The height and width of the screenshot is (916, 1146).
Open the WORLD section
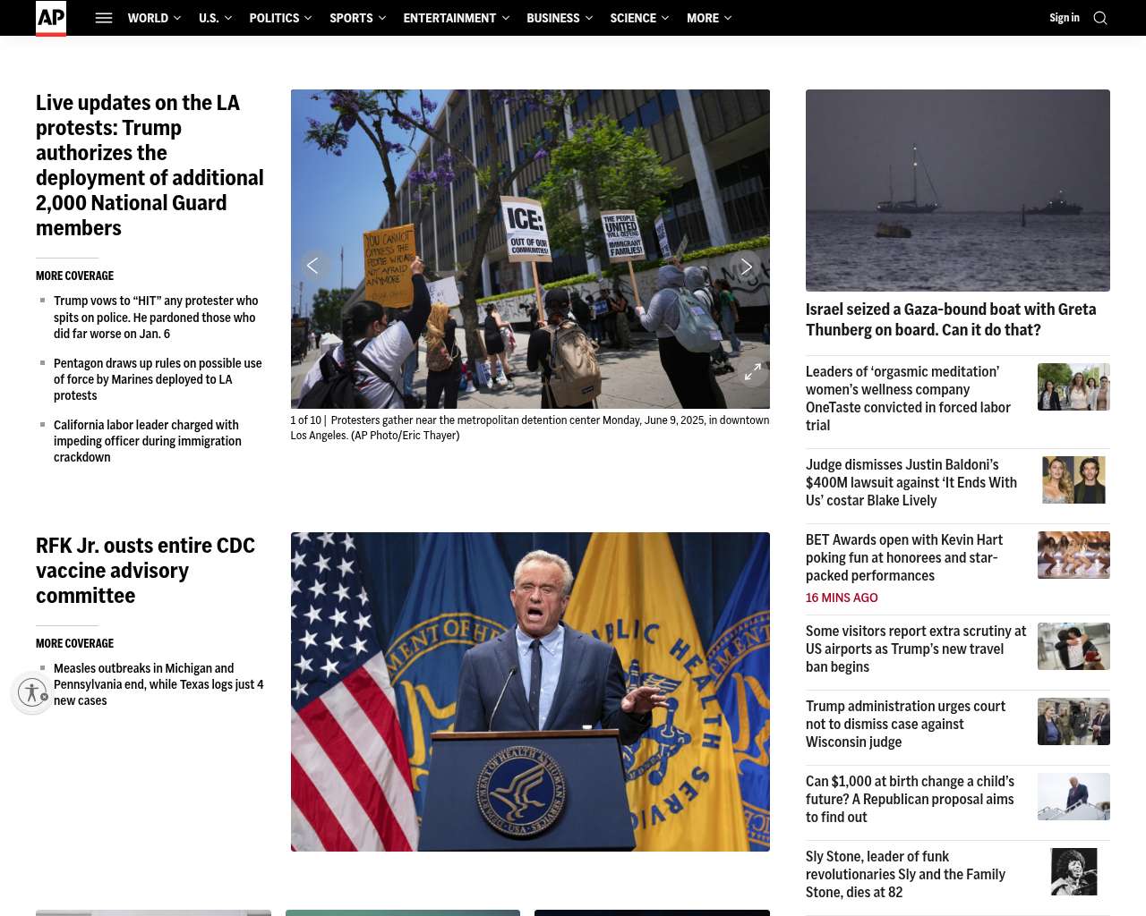pos(148,18)
